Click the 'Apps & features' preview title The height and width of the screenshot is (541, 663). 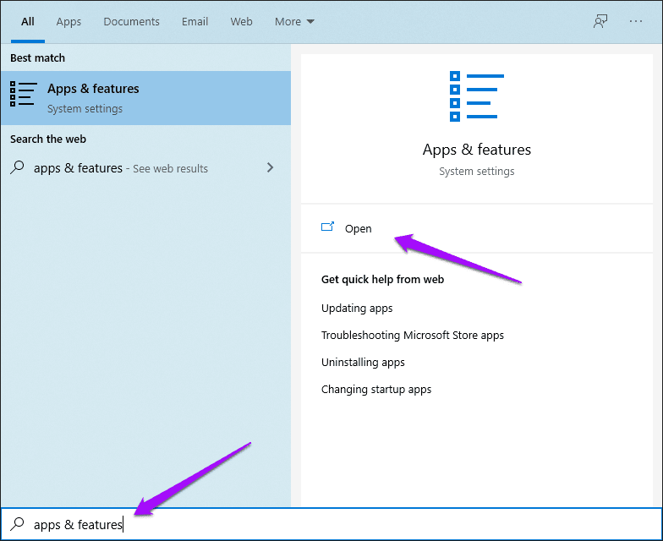pyautogui.click(x=477, y=150)
